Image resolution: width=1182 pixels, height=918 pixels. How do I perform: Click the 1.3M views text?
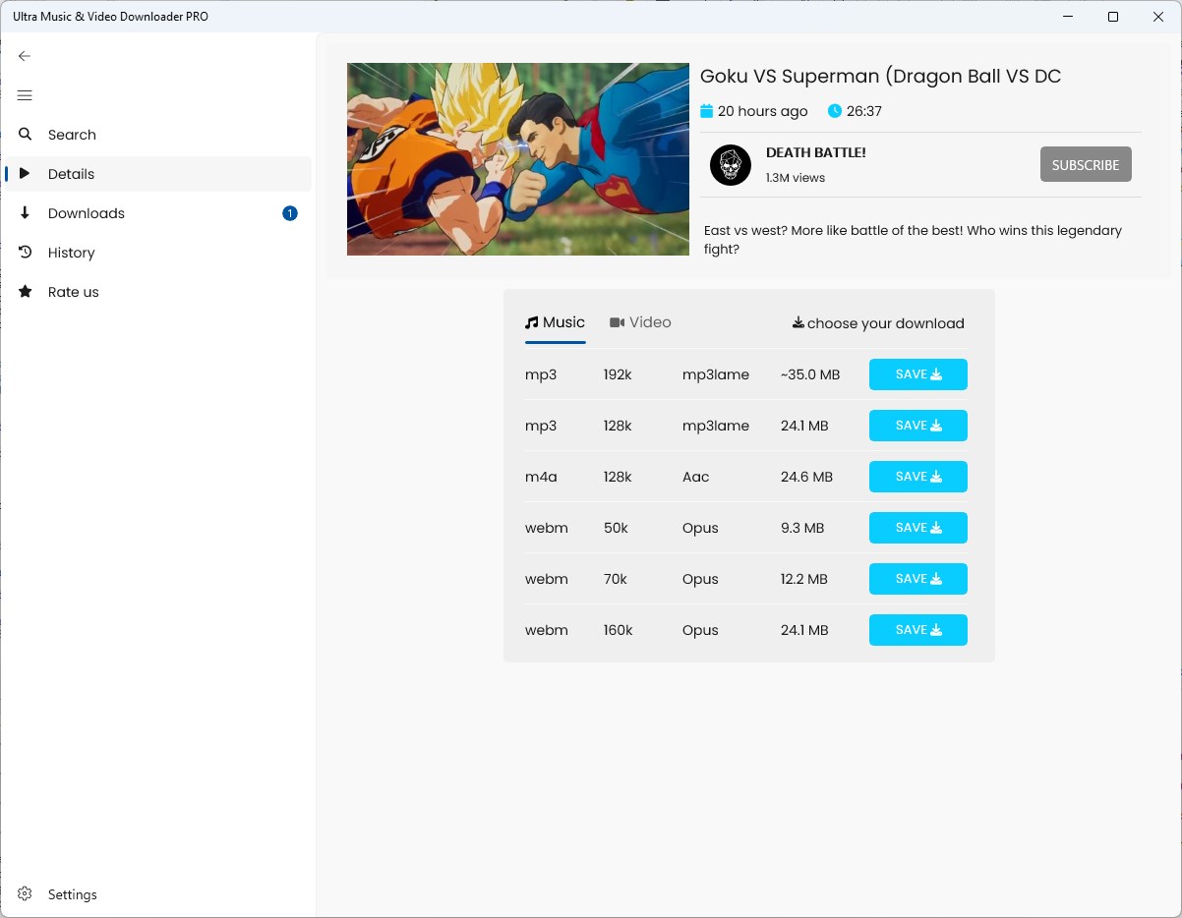pyautogui.click(x=796, y=178)
